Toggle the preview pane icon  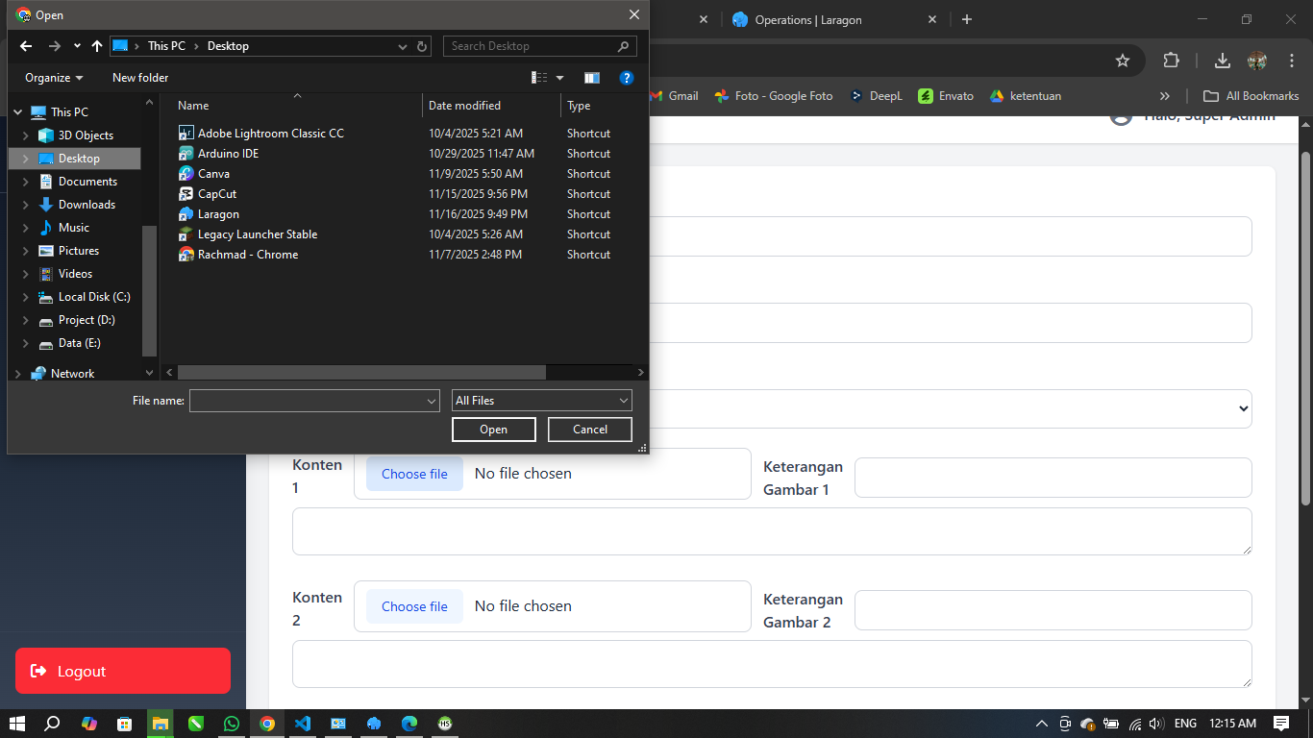(x=592, y=78)
